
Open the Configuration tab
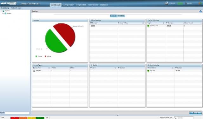[x=68, y=5]
